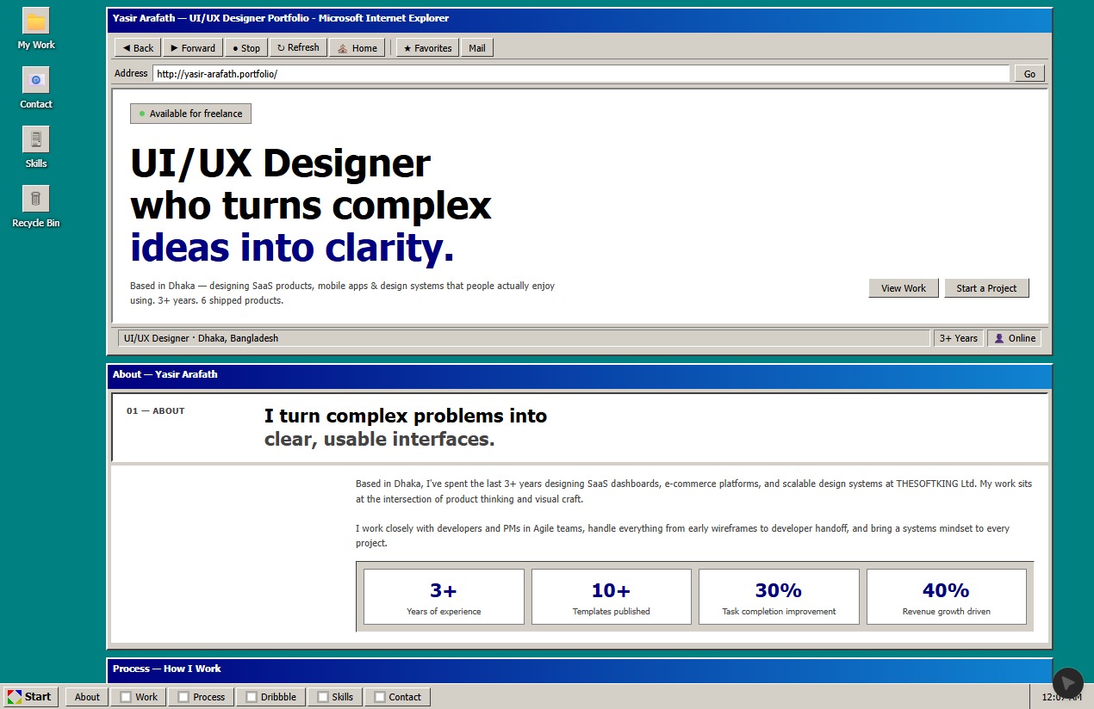Open Favorites from the toolbar
The width and height of the screenshot is (1094, 709).
(x=427, y=48)
